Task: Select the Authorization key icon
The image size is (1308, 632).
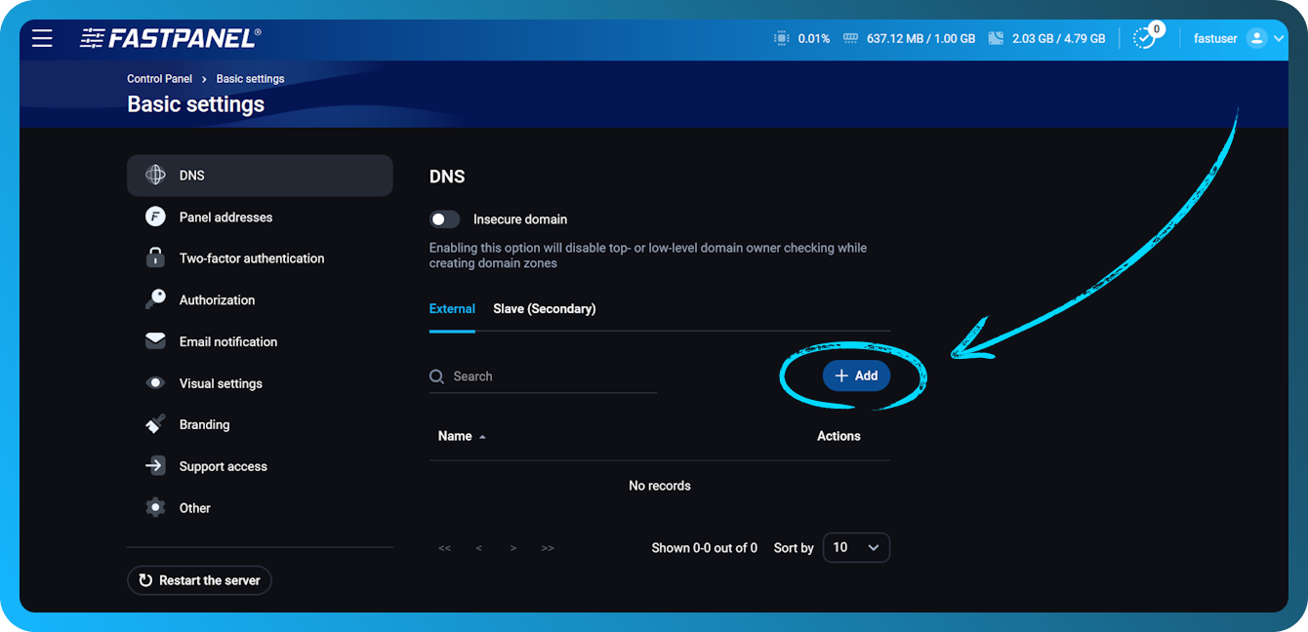Action: tap(155, 299)
